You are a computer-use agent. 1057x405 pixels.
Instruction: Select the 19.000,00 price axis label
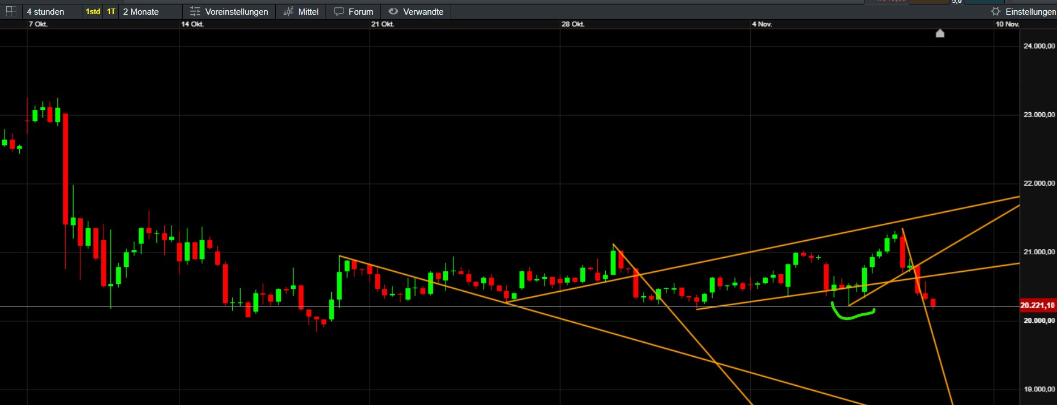1039,389
